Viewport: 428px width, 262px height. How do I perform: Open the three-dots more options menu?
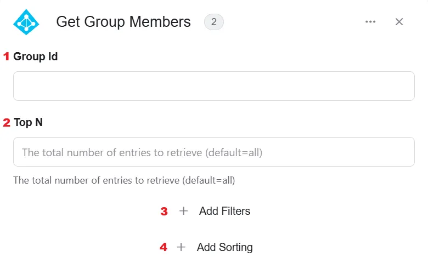coord(370,21)
